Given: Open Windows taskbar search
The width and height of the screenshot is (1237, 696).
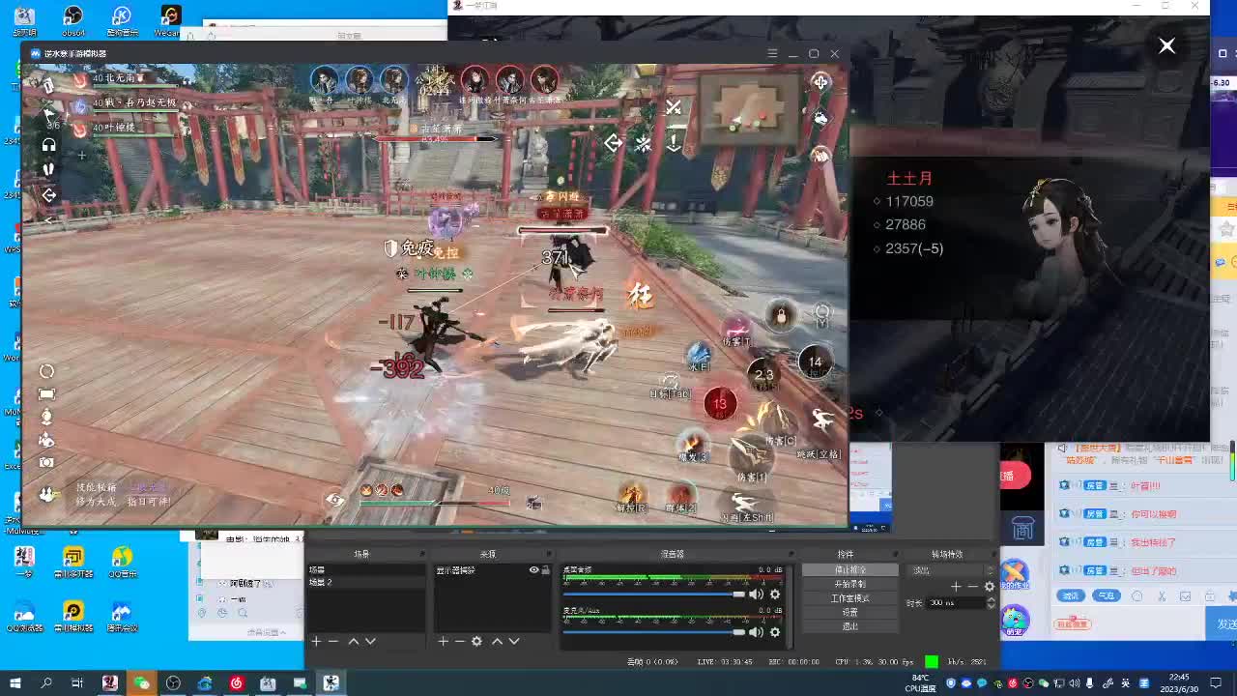Looking at the screenshot, I should [x=46, y=682].
